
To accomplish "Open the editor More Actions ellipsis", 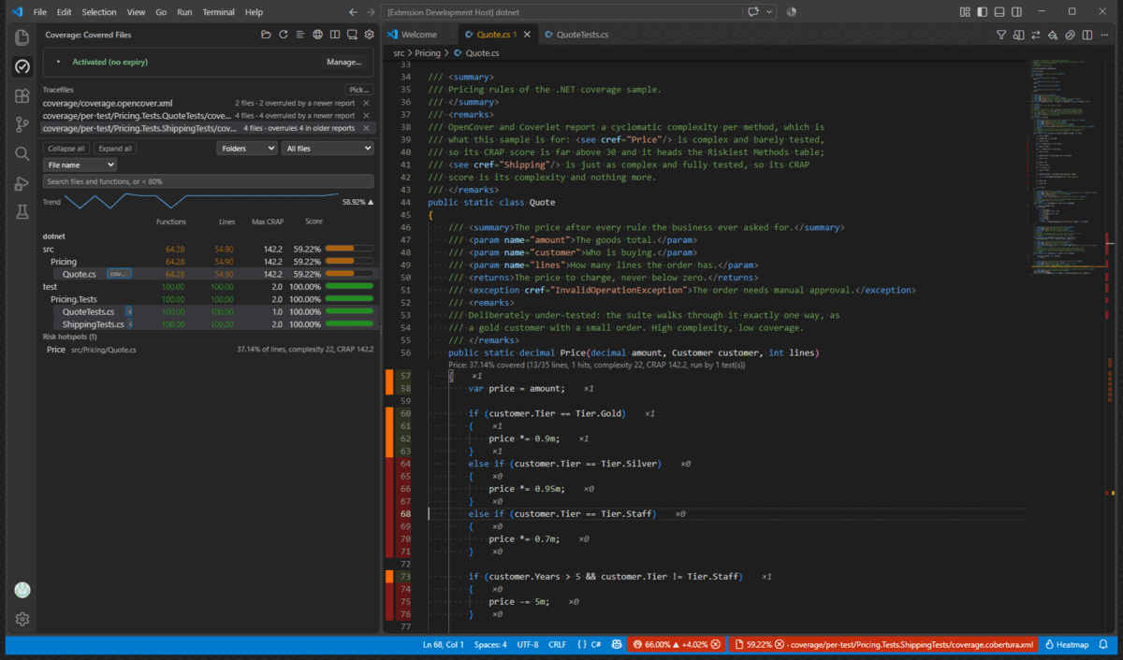I will click(x=1105, y=35).
